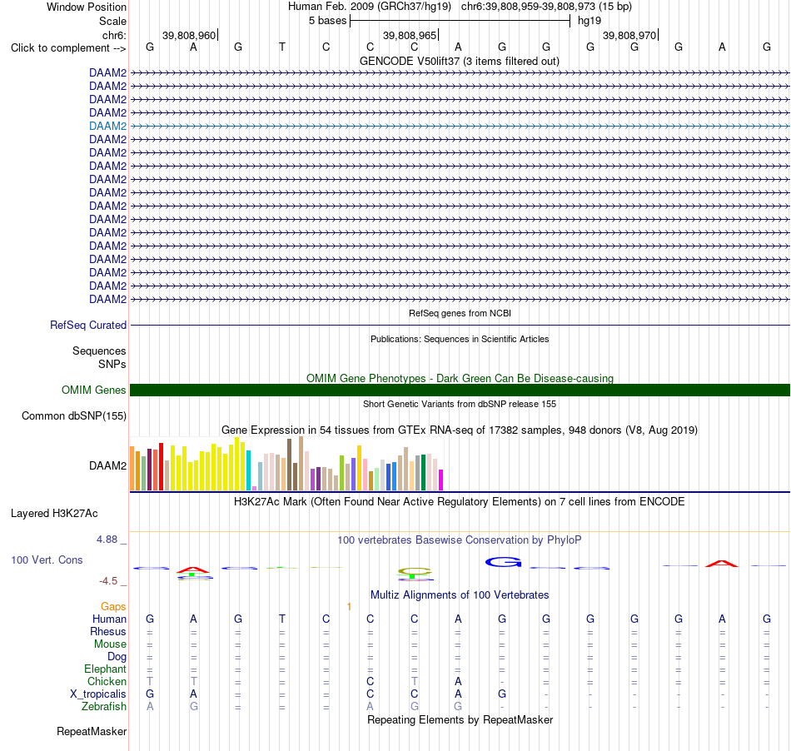Click the cyan bar in the GTEx chart
The image size is (791, 751).
(x=248, y=470)
